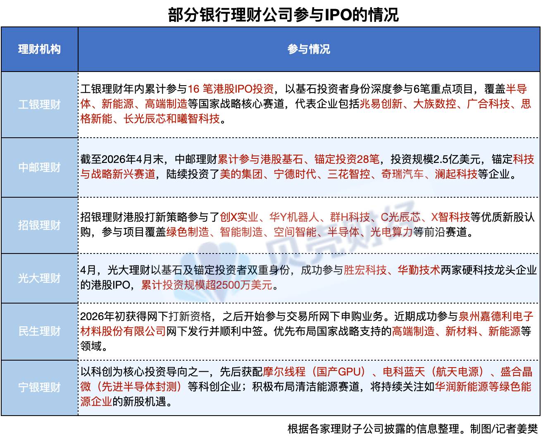Click the text 电科蓝天（航天电源）
543x440 pixels.
coord(433,372)
